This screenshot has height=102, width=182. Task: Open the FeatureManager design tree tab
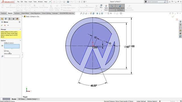pyautogui.click(x=2, y=19)
